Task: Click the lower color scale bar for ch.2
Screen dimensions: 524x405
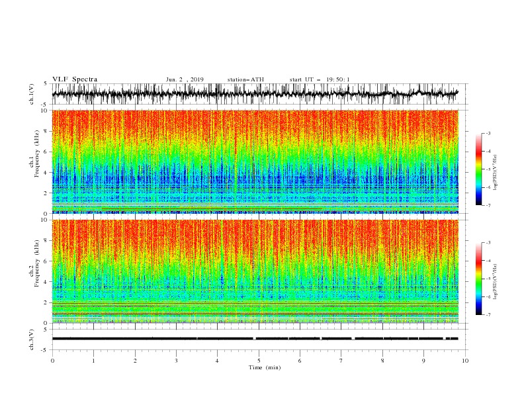Action: point(478,279)
